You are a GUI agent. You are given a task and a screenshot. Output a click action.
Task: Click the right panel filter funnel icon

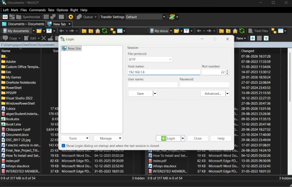187,31
